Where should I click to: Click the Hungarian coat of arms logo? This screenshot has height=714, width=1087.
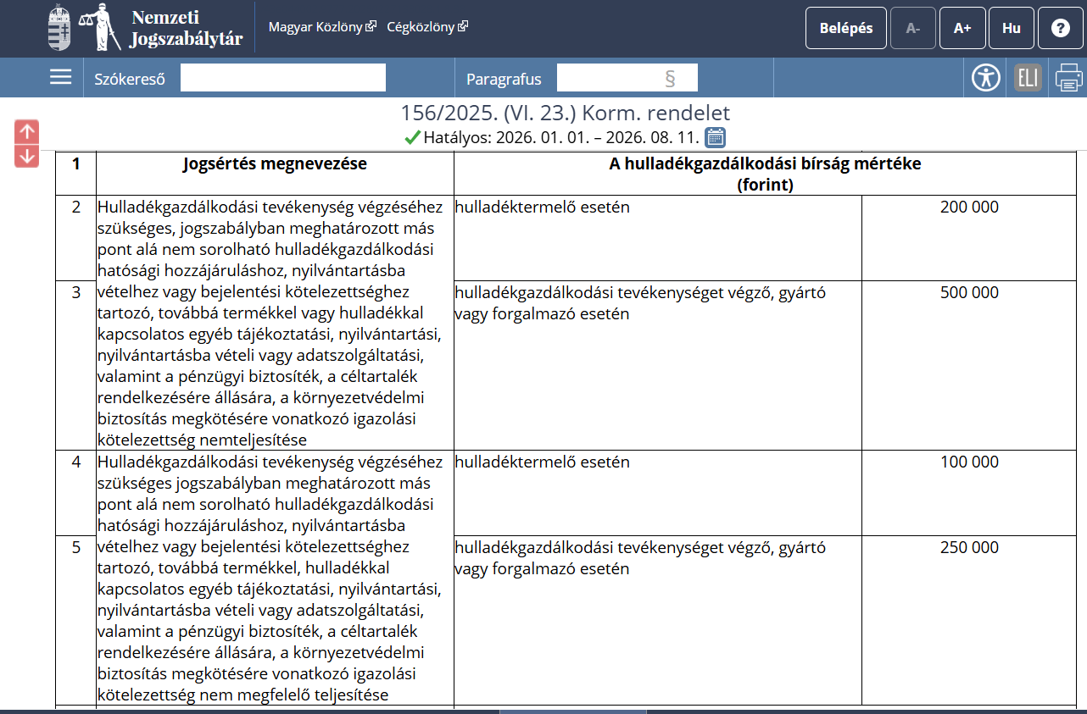click(x=59, y=28)
